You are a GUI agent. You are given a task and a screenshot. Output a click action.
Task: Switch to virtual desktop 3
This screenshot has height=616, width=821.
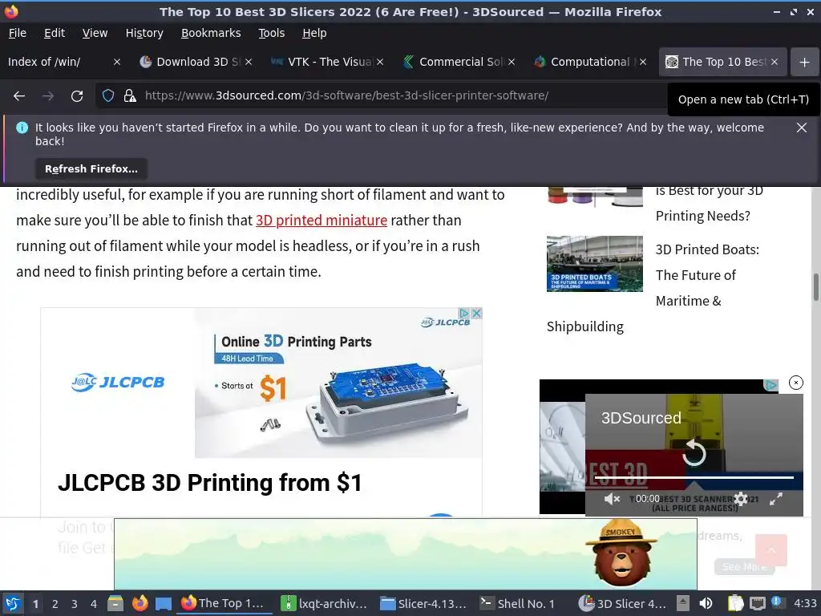[x=74, y=604]
